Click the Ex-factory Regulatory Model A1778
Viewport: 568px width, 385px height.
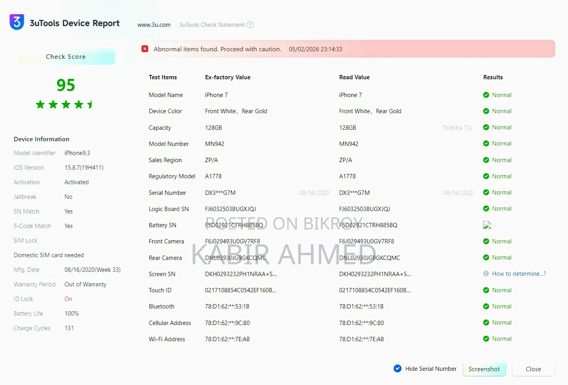(x=213, y=176)
